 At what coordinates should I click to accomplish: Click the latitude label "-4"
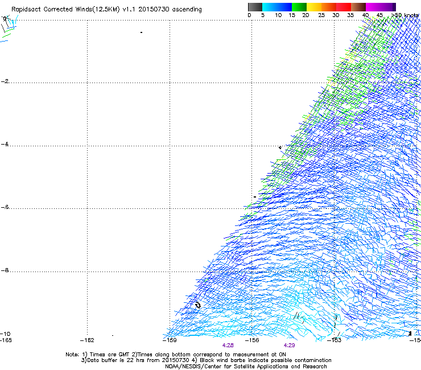tap(5, 144)
